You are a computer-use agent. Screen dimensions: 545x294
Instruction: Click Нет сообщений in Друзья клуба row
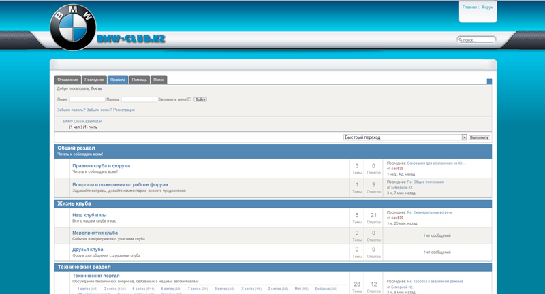437,252
